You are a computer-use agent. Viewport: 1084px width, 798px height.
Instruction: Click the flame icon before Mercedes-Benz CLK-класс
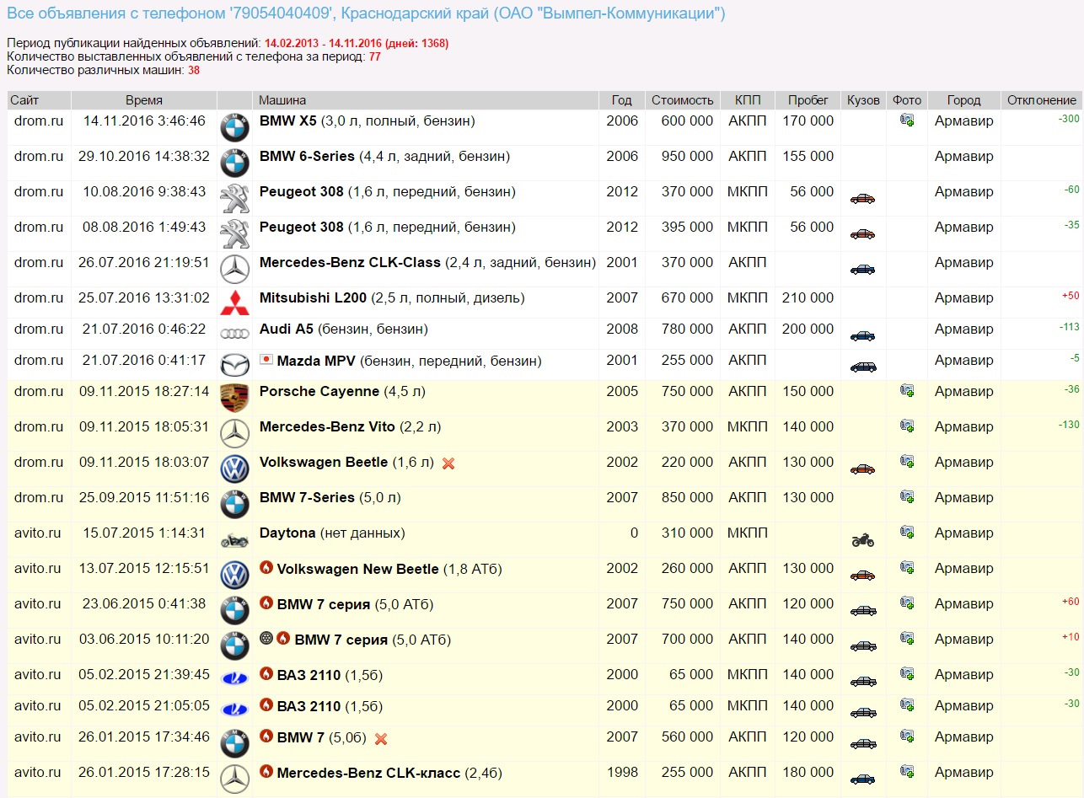[x=266, y=771]
